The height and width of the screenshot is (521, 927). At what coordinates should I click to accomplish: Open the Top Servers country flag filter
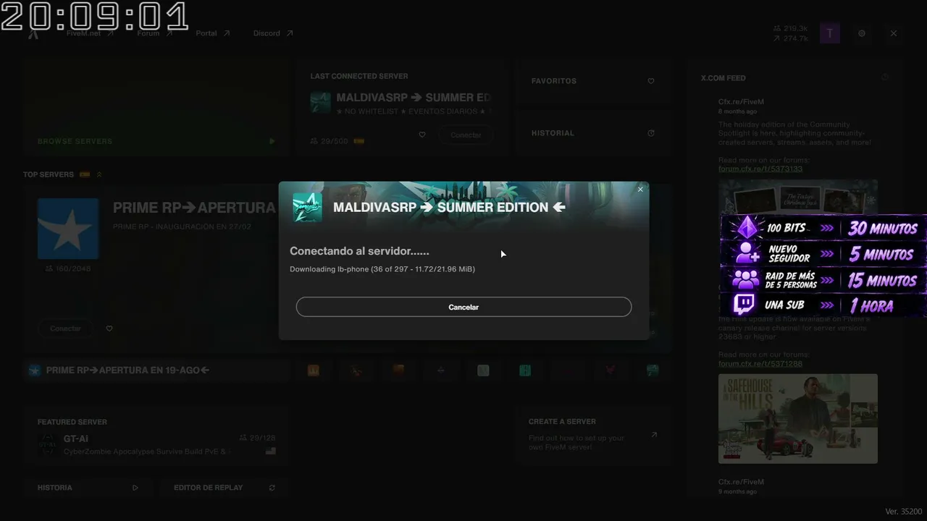click(x=85, y=174)
